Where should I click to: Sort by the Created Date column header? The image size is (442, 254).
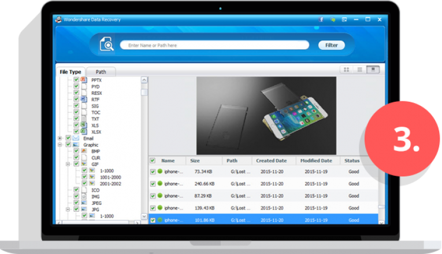click(x=271, y=161)
